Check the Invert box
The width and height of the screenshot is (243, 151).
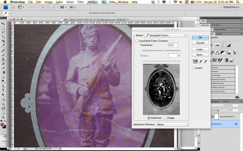point(193,68)
